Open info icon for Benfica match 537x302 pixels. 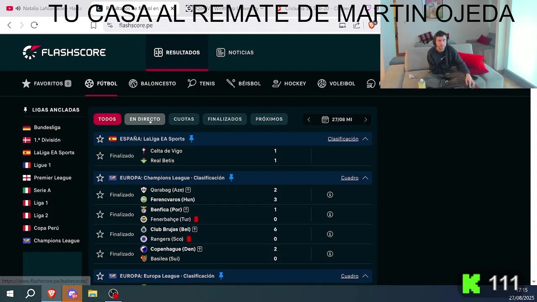[x=330, y=214]
